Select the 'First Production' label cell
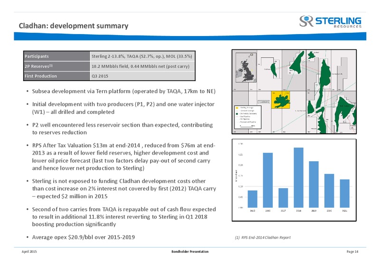Image resolution: width=380 pixels, height=268 pixels. coord(57,76)
